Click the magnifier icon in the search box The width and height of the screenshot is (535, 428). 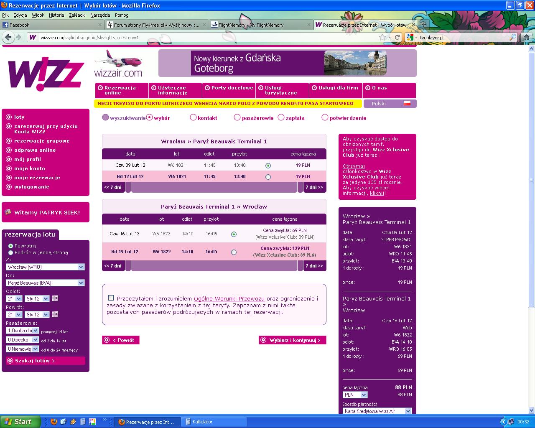[x=513, y=37]
